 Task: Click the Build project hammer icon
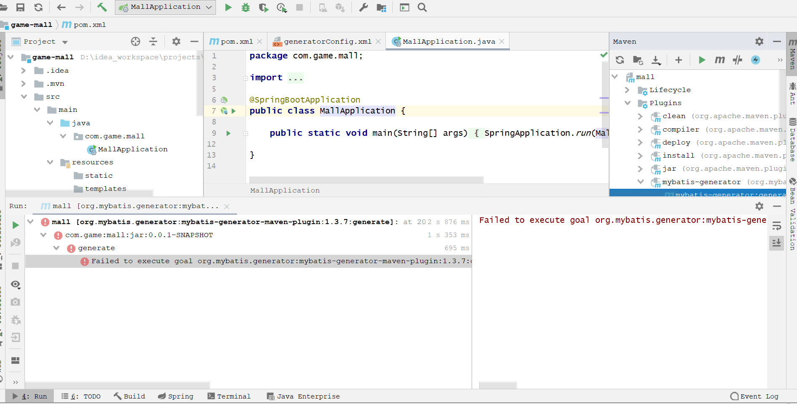point(102,7)
